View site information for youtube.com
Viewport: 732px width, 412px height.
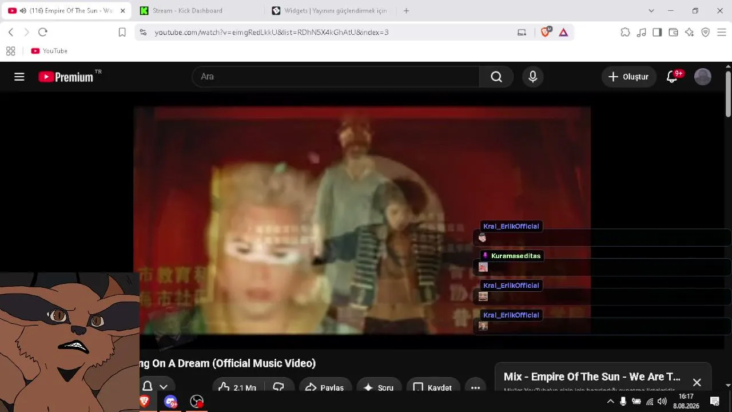coord(143,32)
